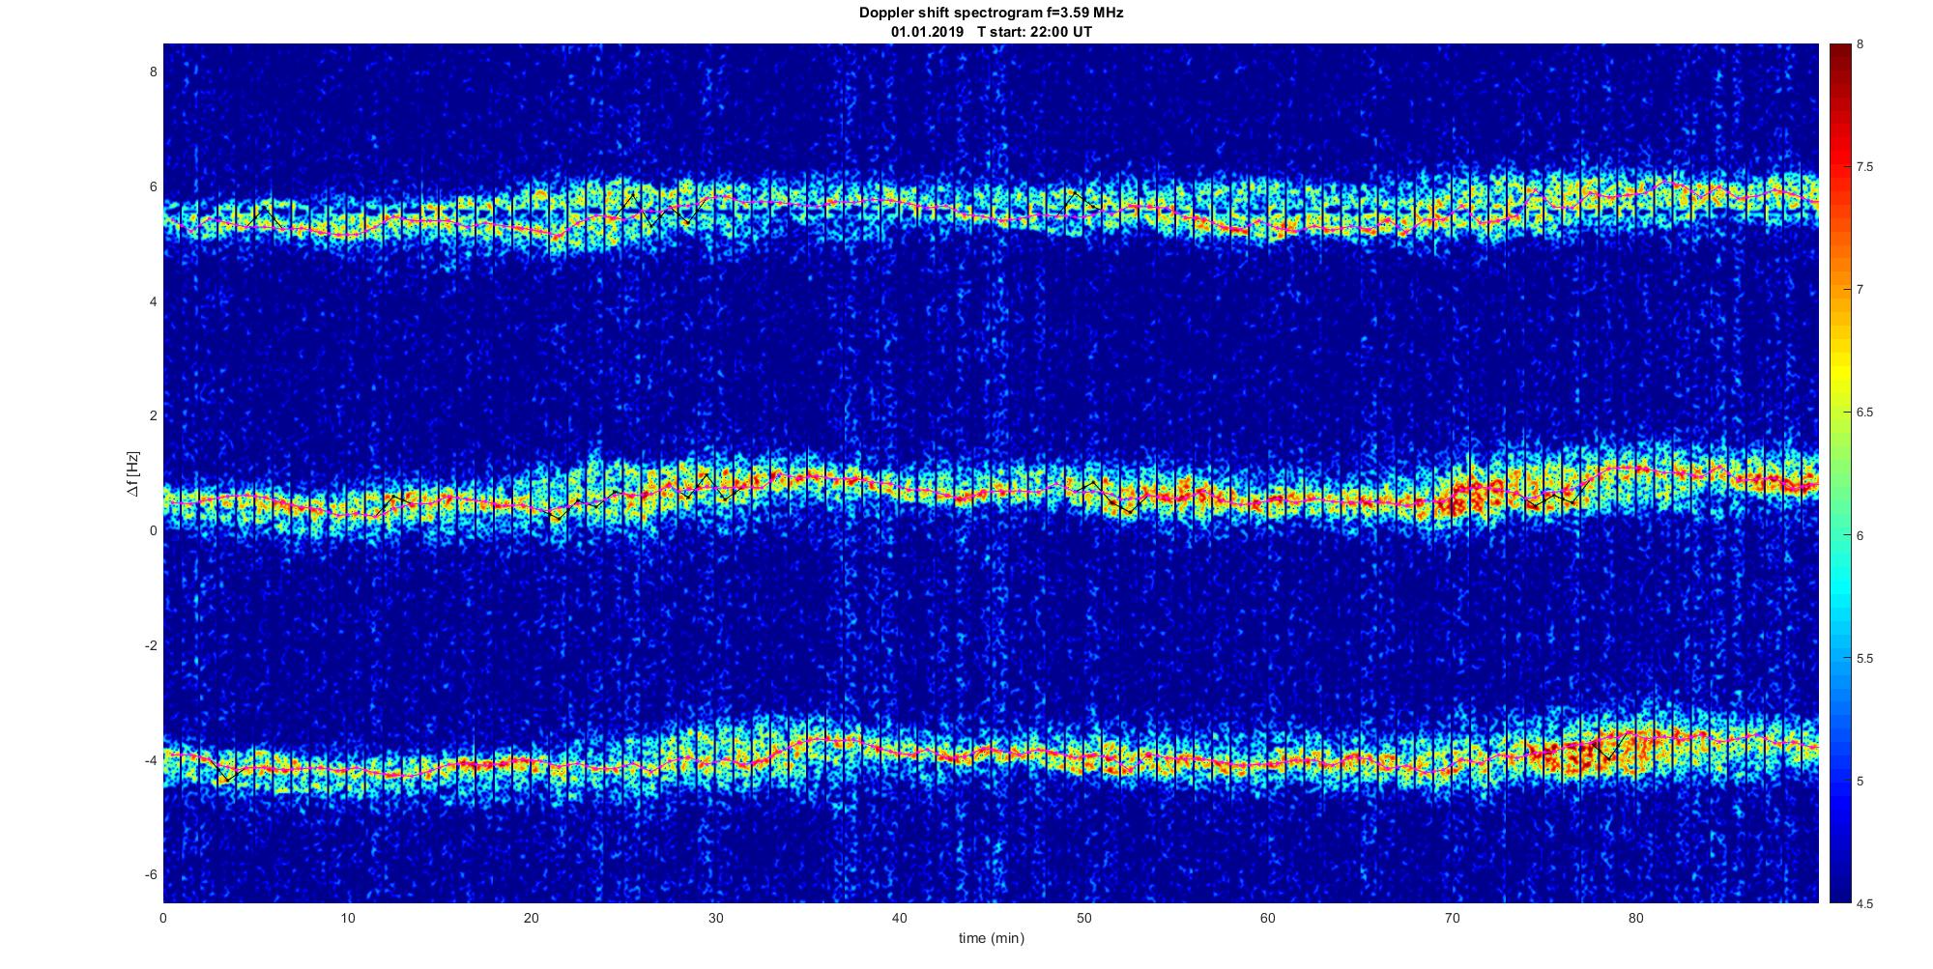Click time-axis tick label "30"
The width and height of the screenshot is (1933, 969).
click(715, 918)
